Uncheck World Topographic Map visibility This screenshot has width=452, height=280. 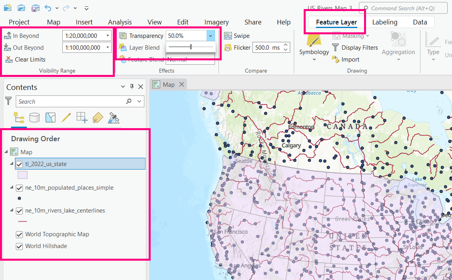tap(19, 234)
